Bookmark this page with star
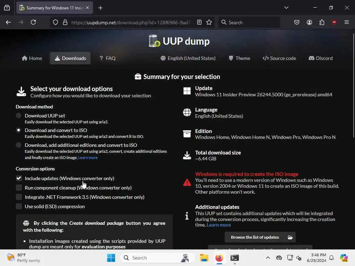 pyautogui.click(x=209, y=22)
